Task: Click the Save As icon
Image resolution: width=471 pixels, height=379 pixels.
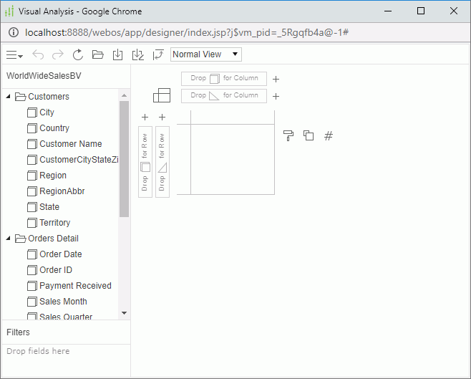Action: pos(138,54)
